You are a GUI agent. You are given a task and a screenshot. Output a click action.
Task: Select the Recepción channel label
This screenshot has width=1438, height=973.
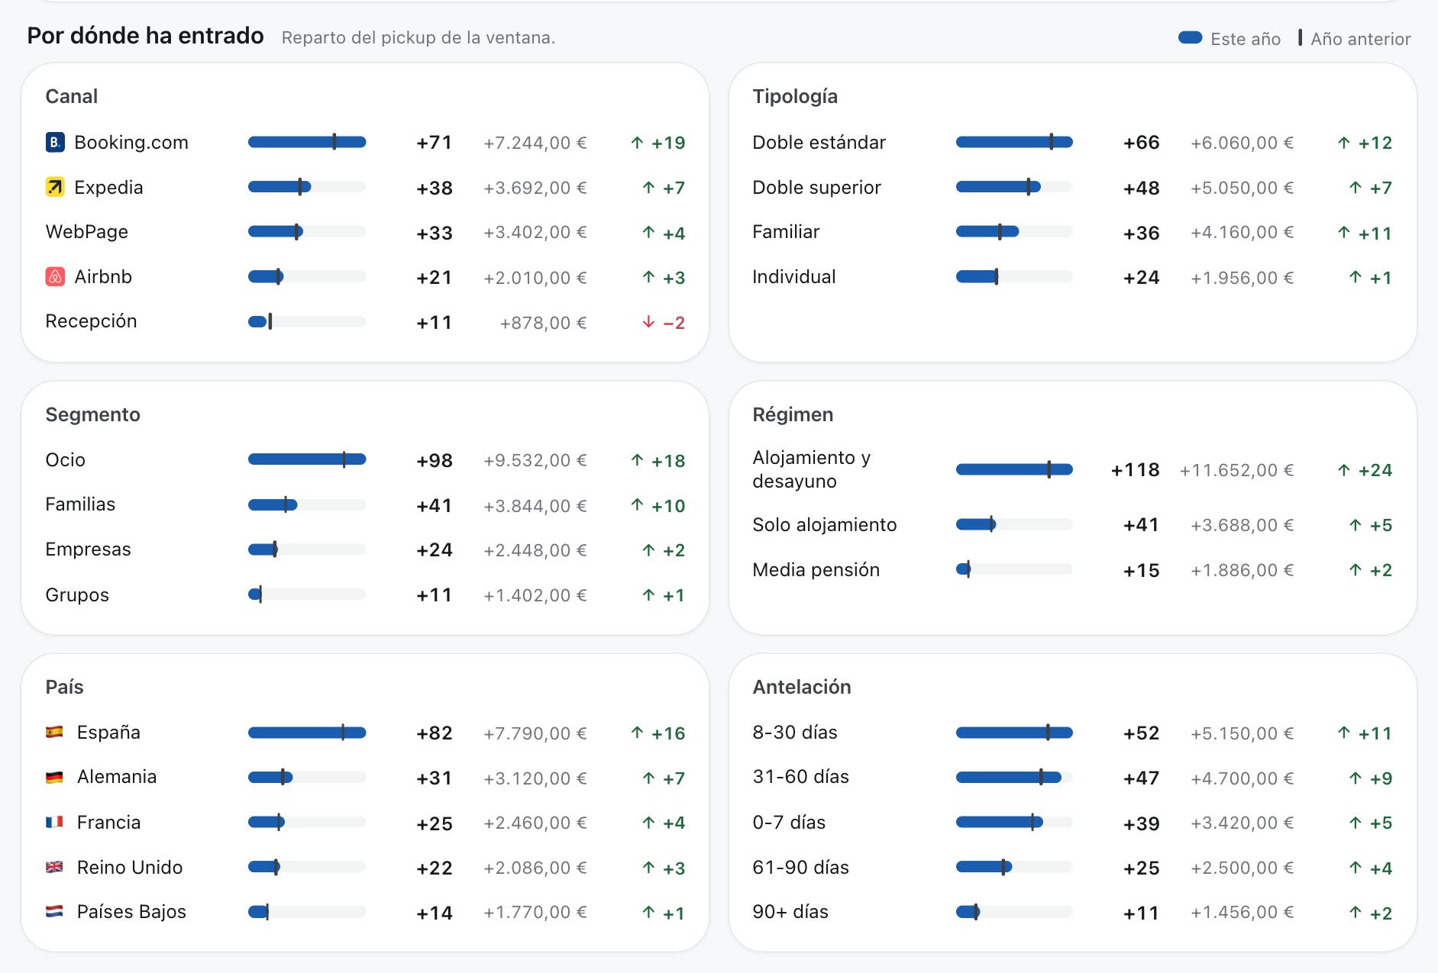tap(91, 321)
